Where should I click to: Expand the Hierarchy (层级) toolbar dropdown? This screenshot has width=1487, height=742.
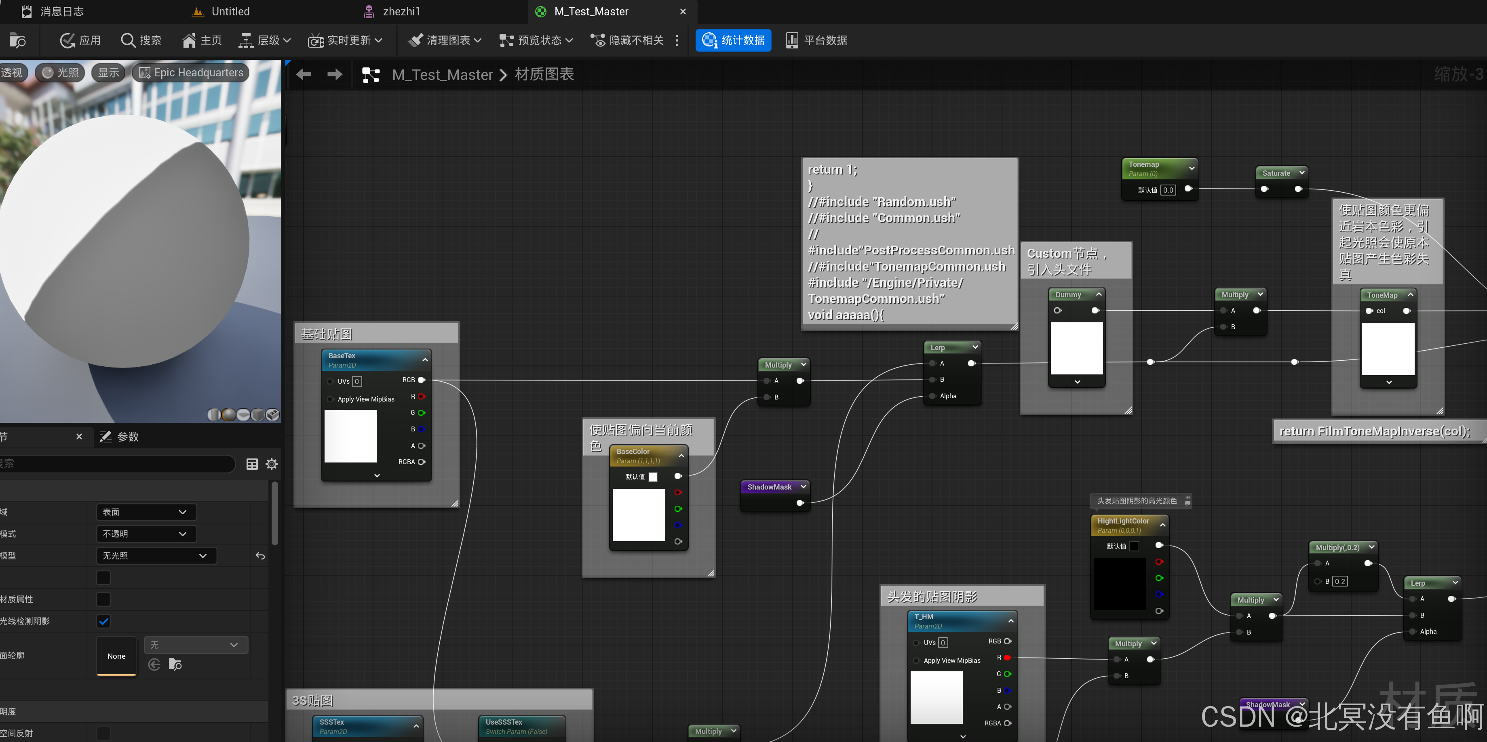point(264,40)
